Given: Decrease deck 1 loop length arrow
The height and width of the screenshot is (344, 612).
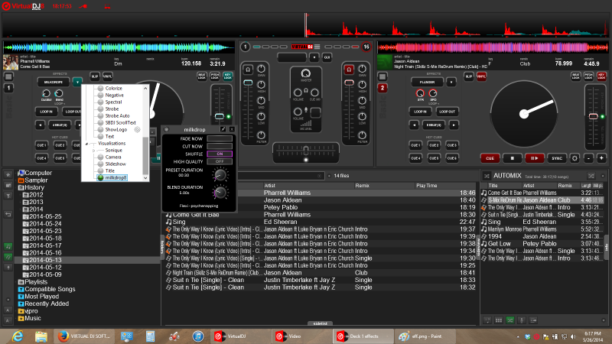Looking at the screenshot, I should pos(41,125).
